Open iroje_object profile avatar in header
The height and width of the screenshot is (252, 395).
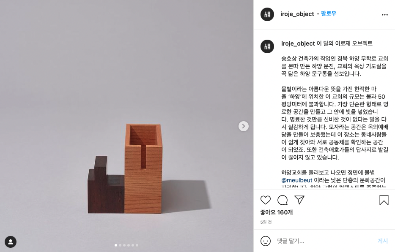tap(267, 14)
